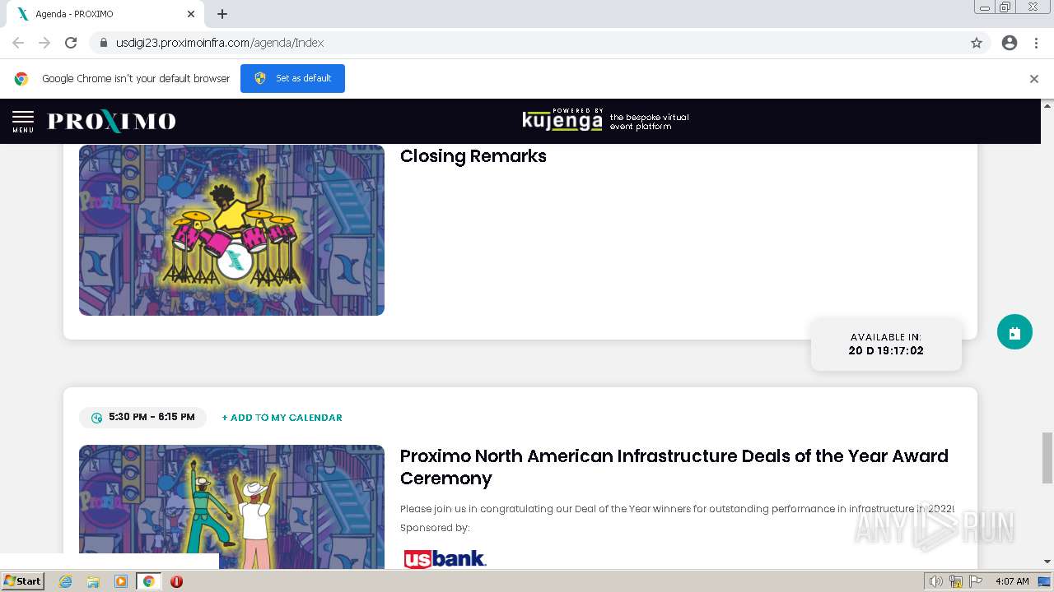Reload the current page
The image size is (1054, 592).
71,43
